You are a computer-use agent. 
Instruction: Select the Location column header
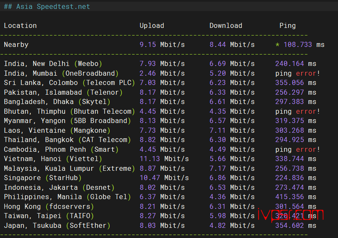pyautogui.click(x=20, y=26)
